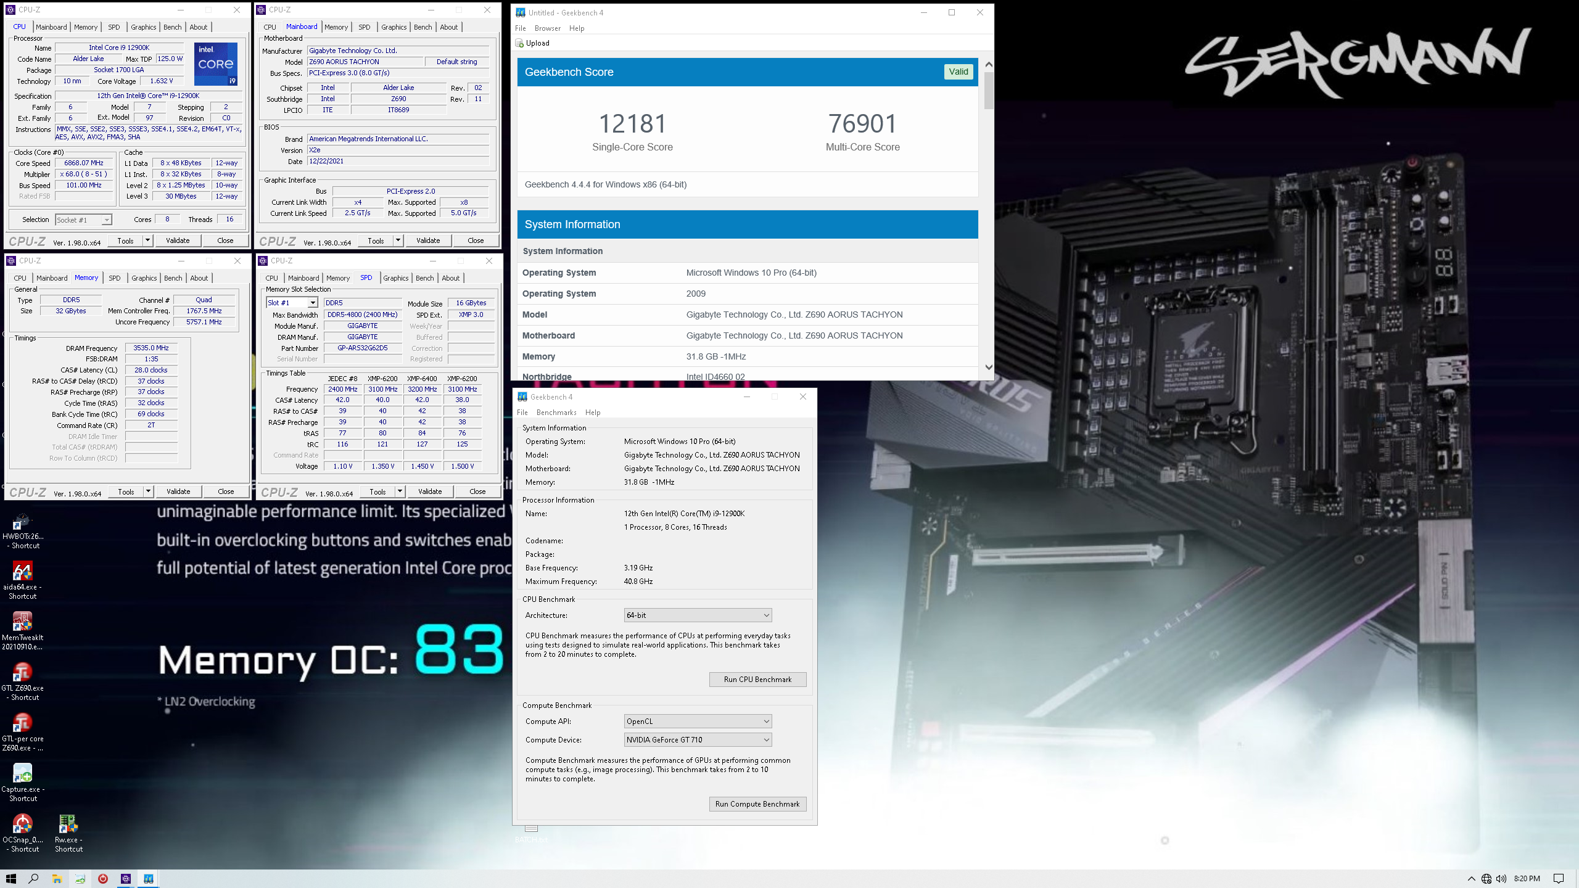Open File menu in Geekbench results window

[x=521, y=28]
